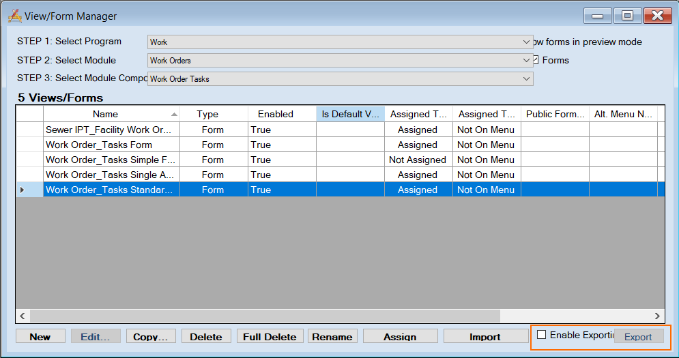Click Not On Menu cell in Sewer IPT row

[487, 130]
